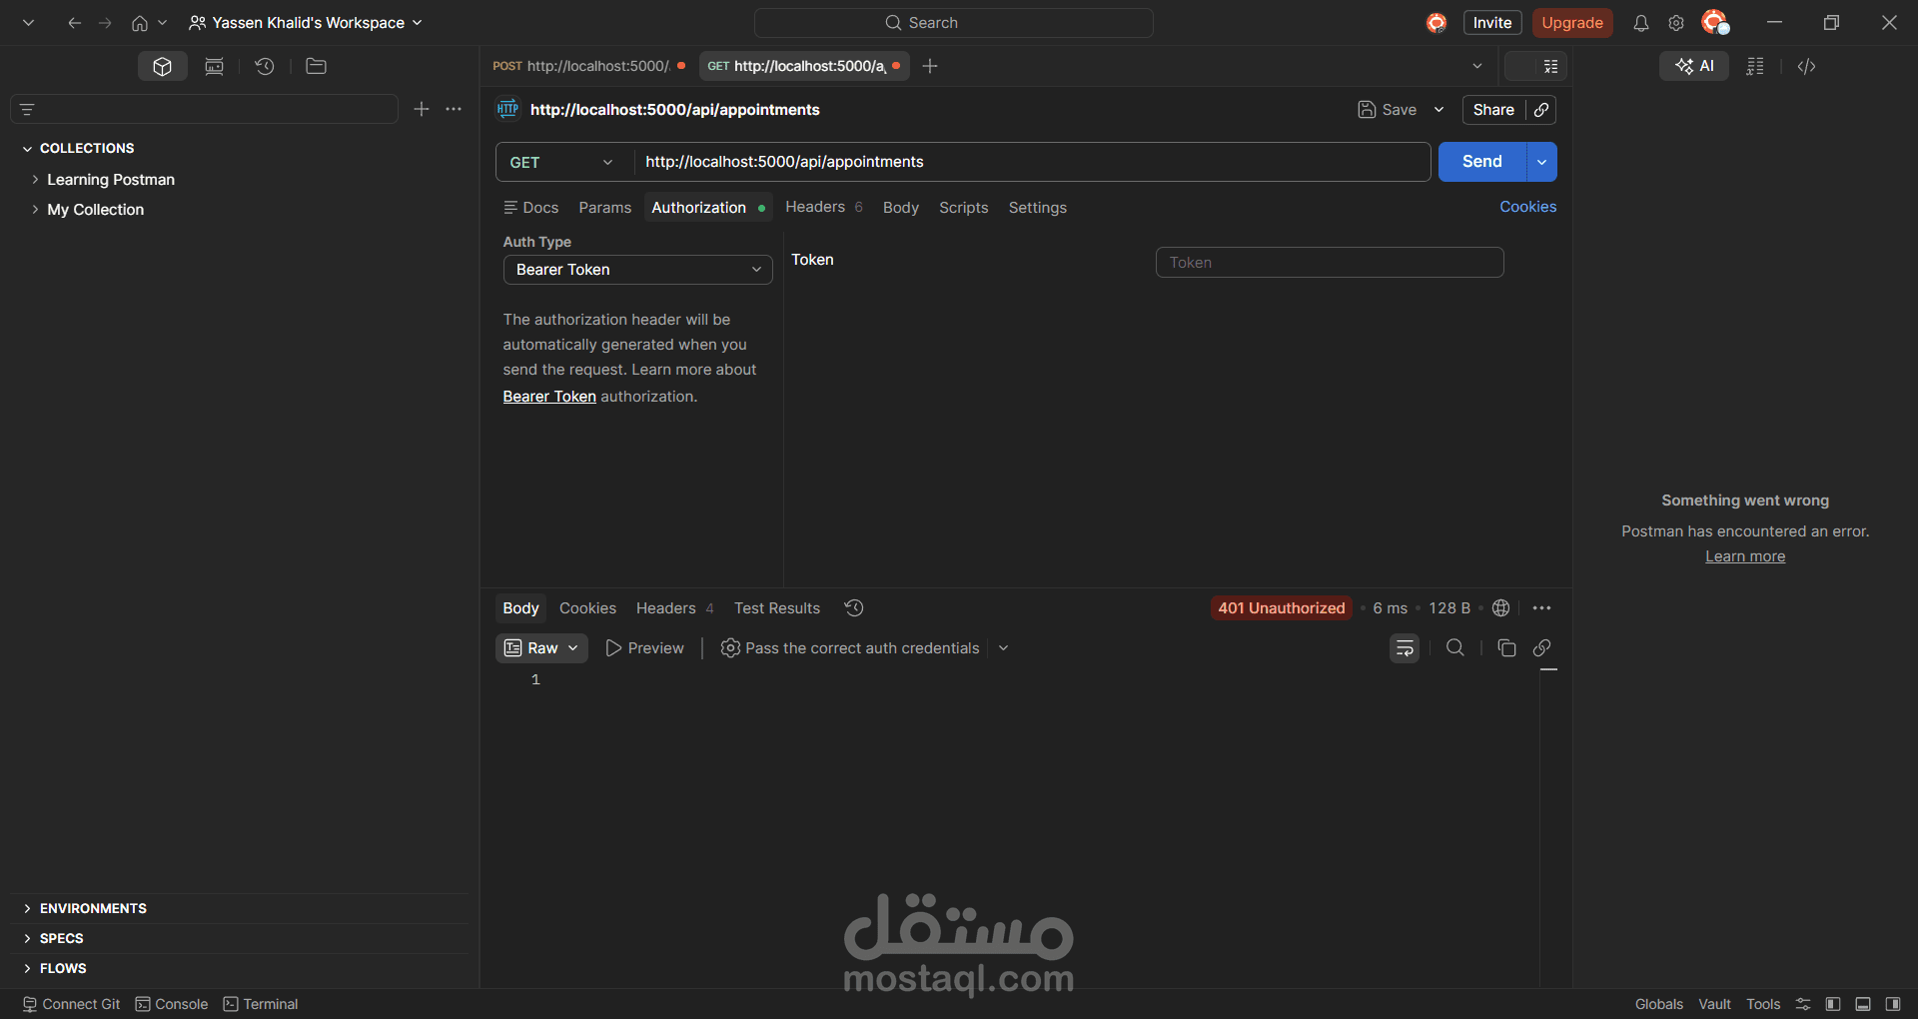The image size is (1918, 1019).
Task: Search within the response body
Action: [x=1455, y=648]
